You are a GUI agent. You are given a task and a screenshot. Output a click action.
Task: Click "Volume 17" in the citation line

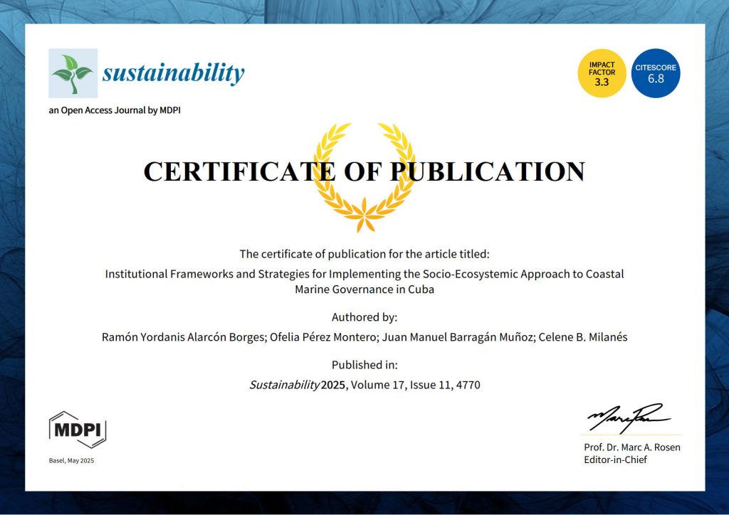tap(377, 385)
